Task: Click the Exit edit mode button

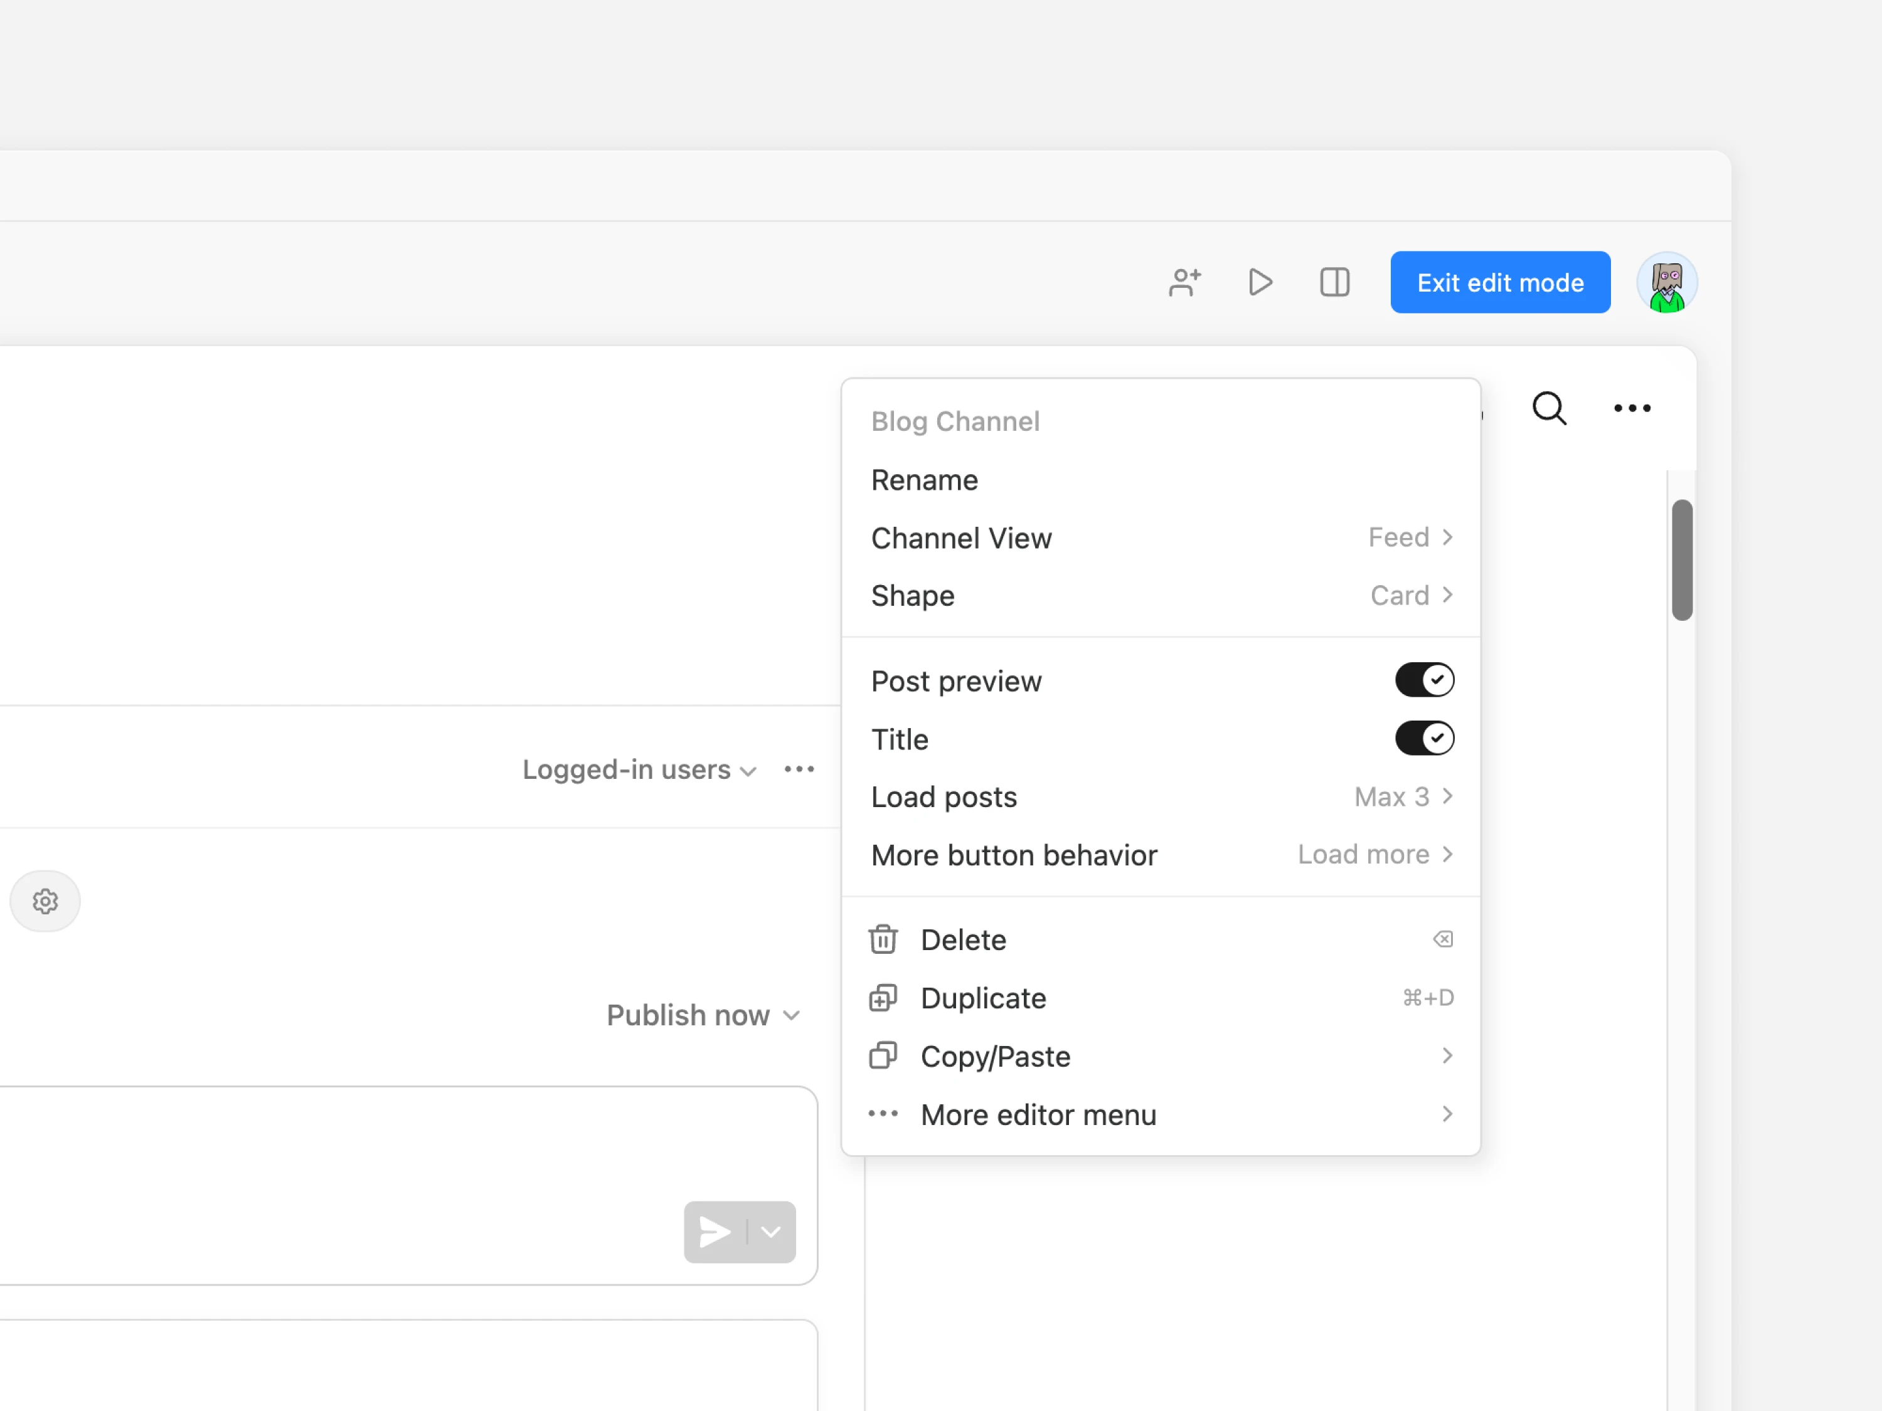Action: [x=1499, y=282]
